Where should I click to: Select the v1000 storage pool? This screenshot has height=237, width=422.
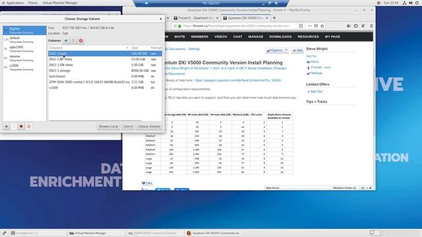tap(24, 67)
